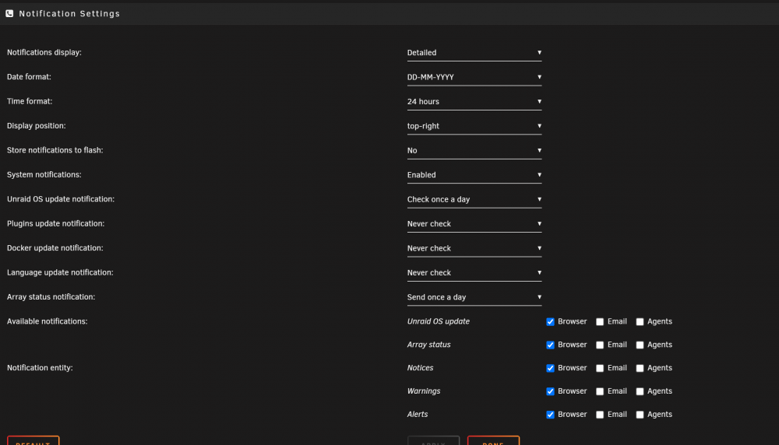
Task: Uncheck Browser for Alerts
Action: 550,415
